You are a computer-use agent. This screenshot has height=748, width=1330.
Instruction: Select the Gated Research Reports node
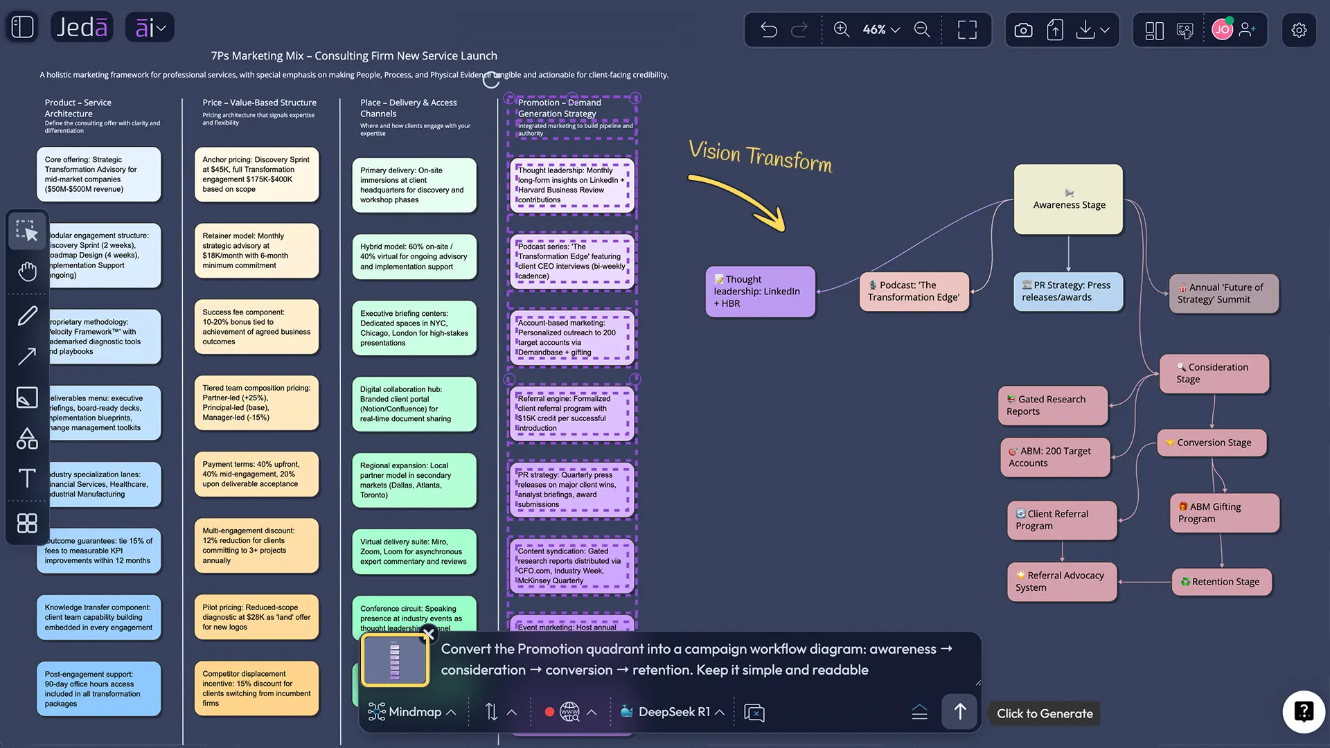click(x=1053, y=405)
